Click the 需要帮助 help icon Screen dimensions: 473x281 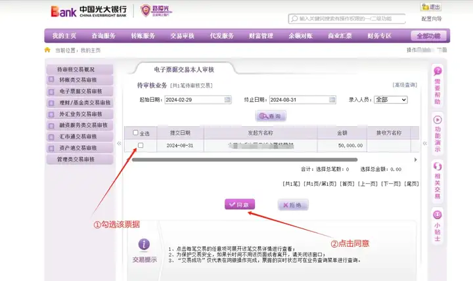coord(438,71)
